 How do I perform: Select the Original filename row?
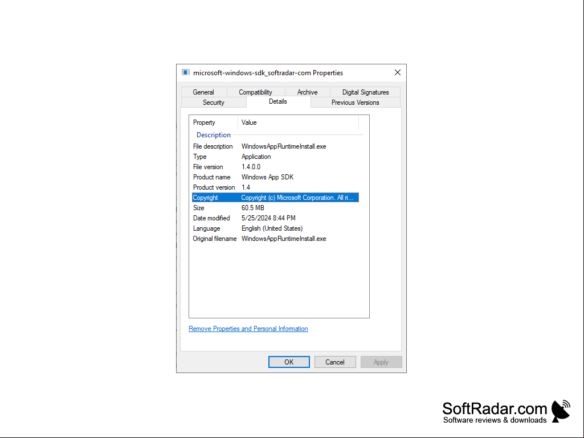coord(275,239)
